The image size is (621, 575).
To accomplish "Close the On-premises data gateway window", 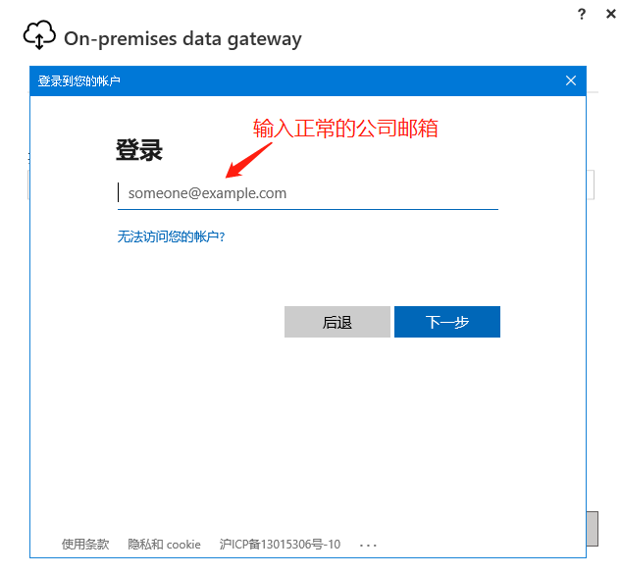I will pos(611,15).
